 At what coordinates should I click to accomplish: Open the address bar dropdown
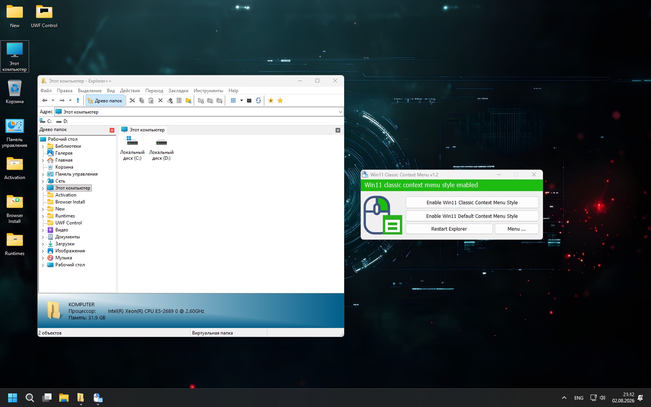[x=340, y=112]
